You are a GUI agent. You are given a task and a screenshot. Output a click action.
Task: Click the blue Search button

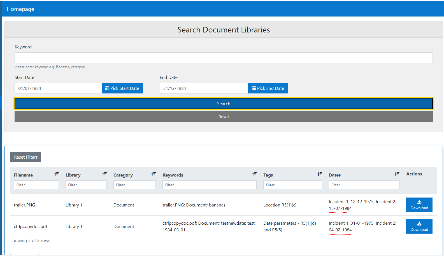click(224, 104)
